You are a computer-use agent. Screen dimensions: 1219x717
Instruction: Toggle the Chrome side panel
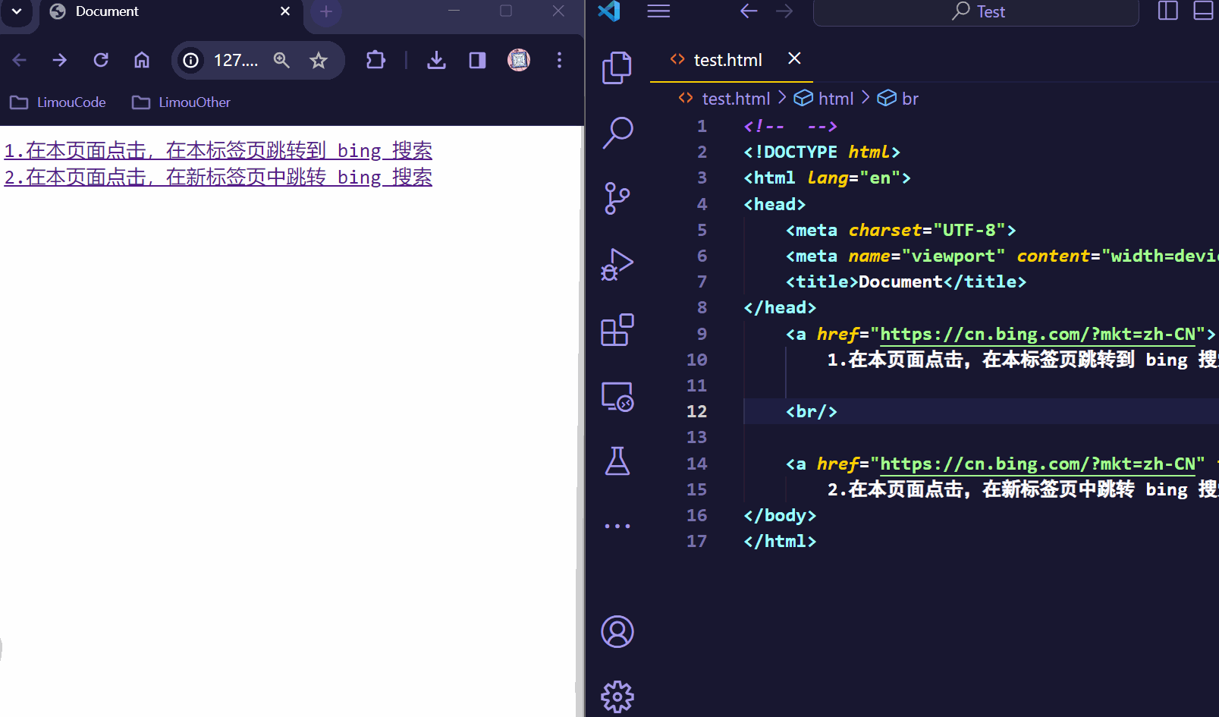click(477, 60)
